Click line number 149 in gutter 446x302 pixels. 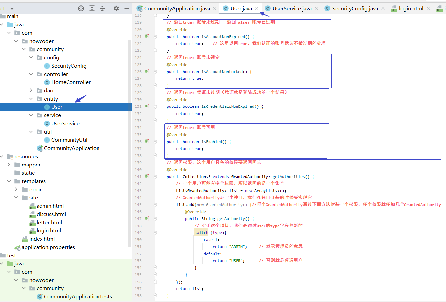[x=138, y=233]
